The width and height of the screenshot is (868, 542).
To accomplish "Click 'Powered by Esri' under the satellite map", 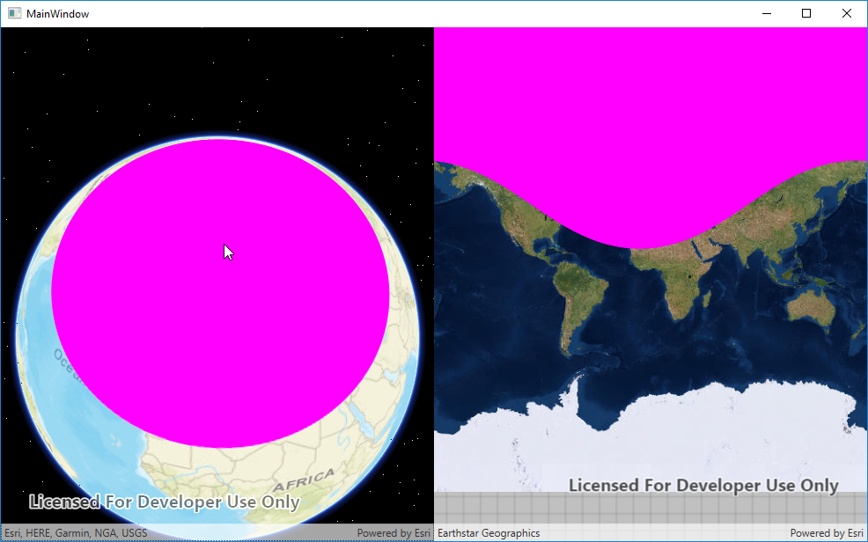I will [827, 533].
